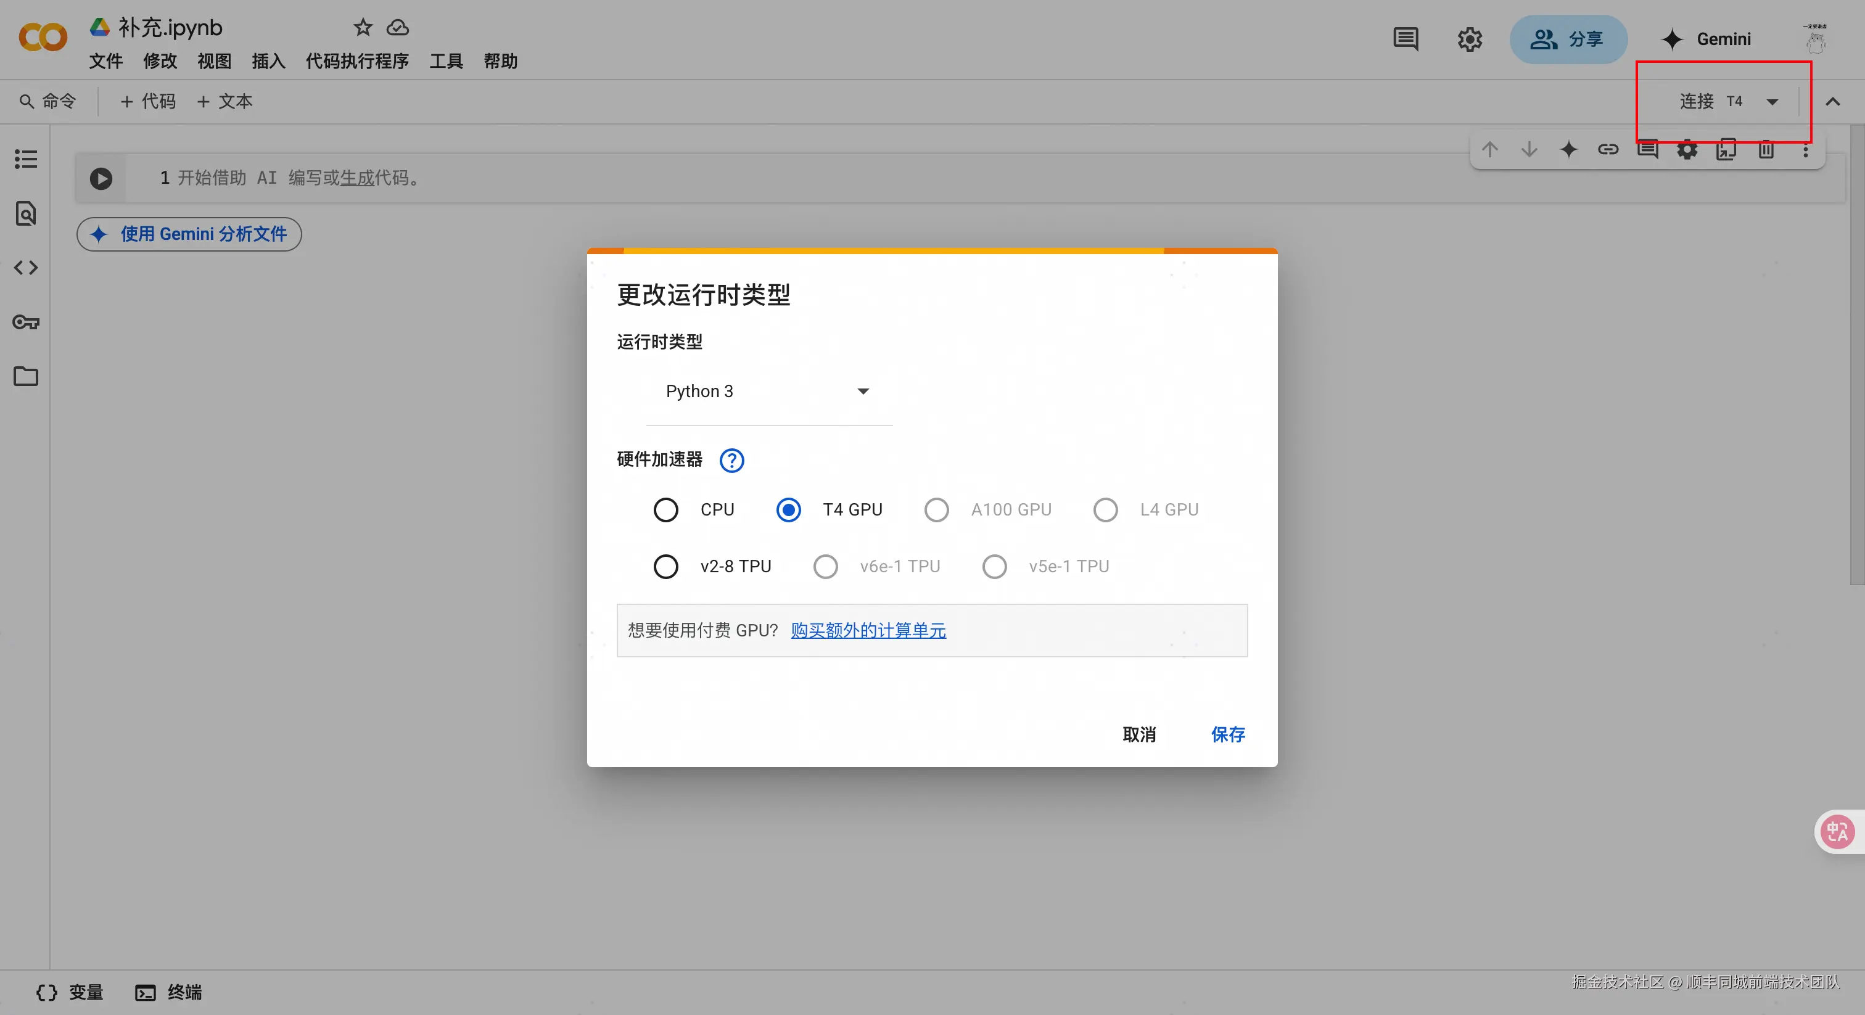The width and height of the screenshot is (1865, 1015).
Task: Open the Files sidebar panel
Action: point(25,376)
